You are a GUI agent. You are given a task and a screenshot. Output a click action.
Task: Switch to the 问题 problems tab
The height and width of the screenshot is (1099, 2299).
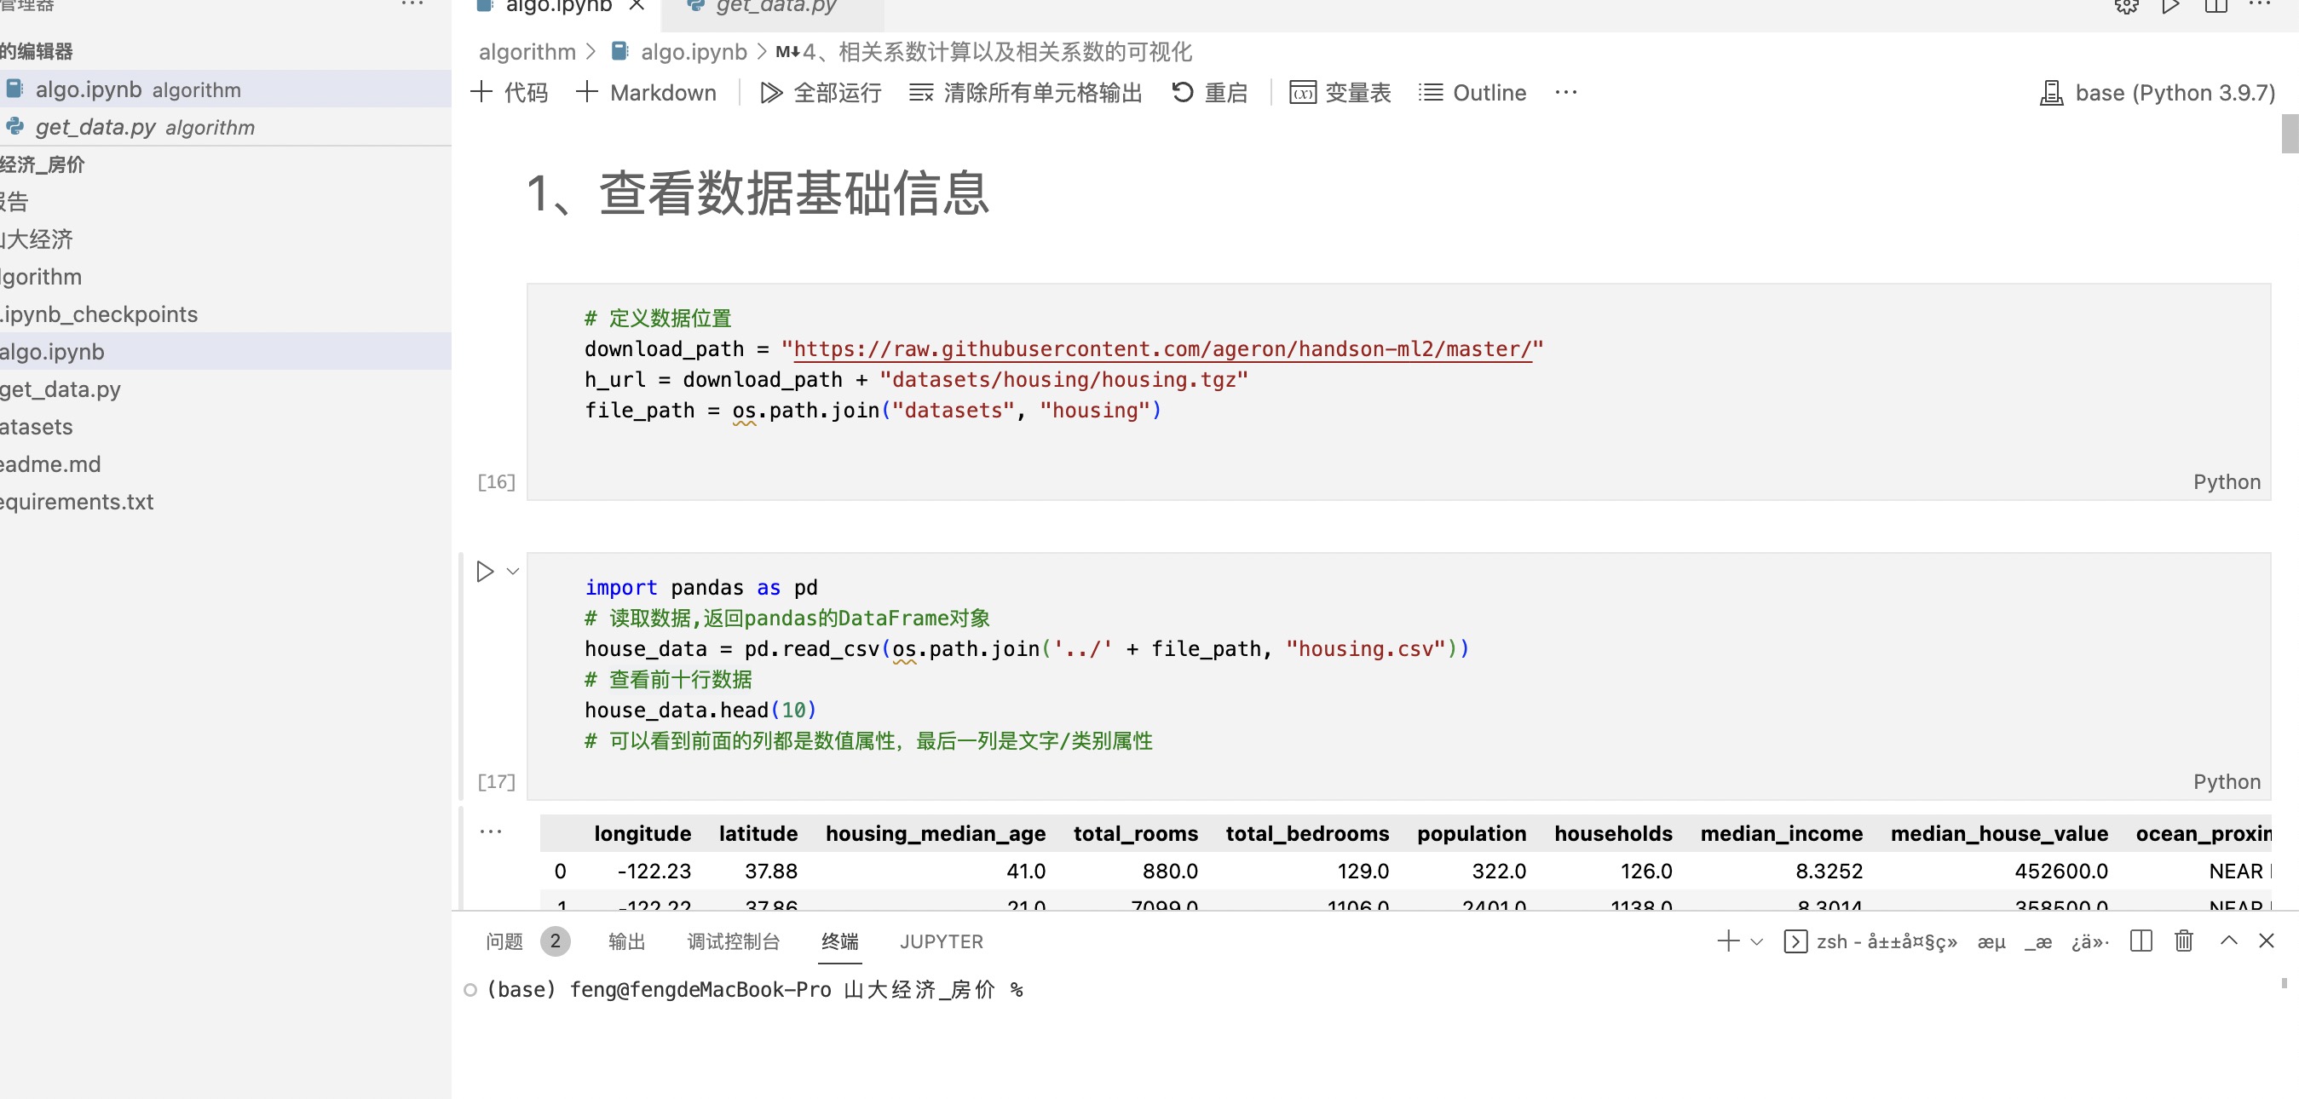(x=527, y=941)
